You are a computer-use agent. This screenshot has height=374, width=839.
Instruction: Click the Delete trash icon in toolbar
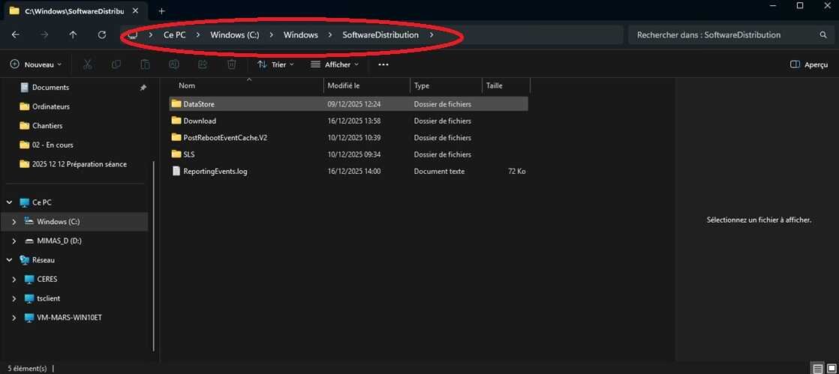[x=232, y=64]
